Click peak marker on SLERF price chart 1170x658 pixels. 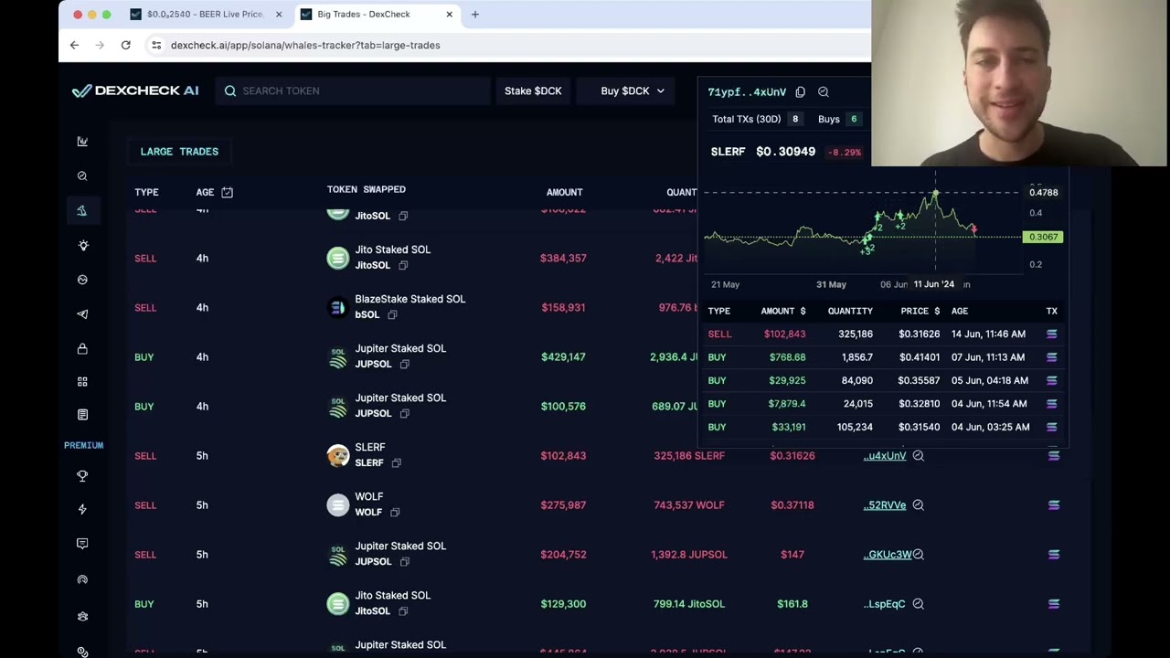coord(935,193)
